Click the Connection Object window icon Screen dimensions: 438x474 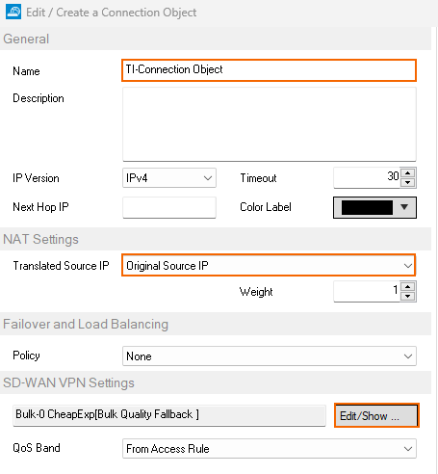(x=13, y=12)
